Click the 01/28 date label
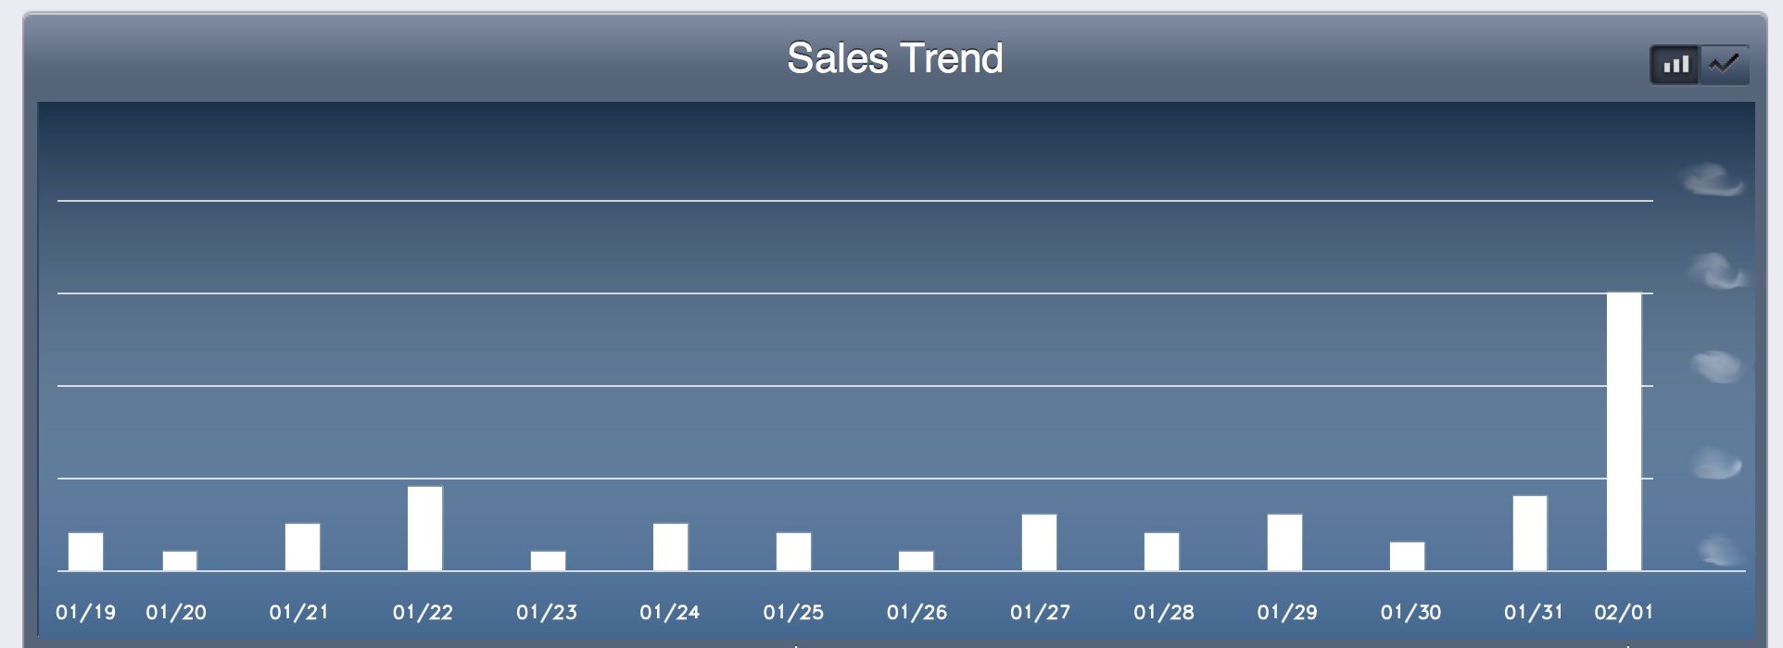 tap(1164, 612)
